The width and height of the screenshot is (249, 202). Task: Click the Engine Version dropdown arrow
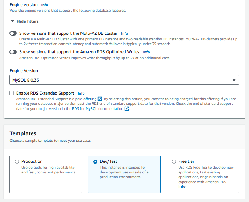point(234,80)
